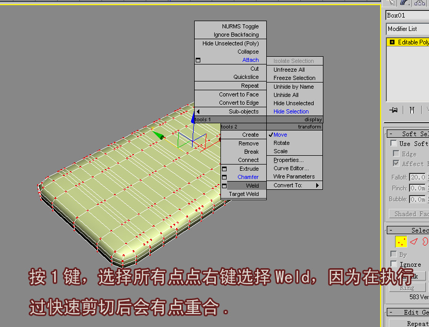Toggle Show End Result icon
Image resolution: width=429 pixels, height=327 pixels.
412,110
